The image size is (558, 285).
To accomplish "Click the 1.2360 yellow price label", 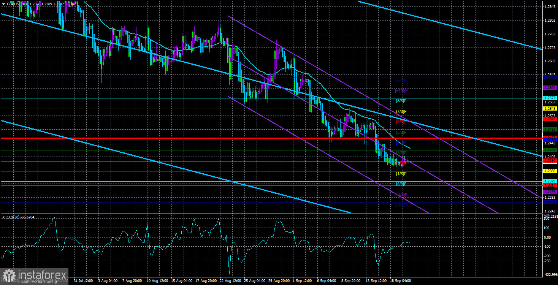I will 550,171.
